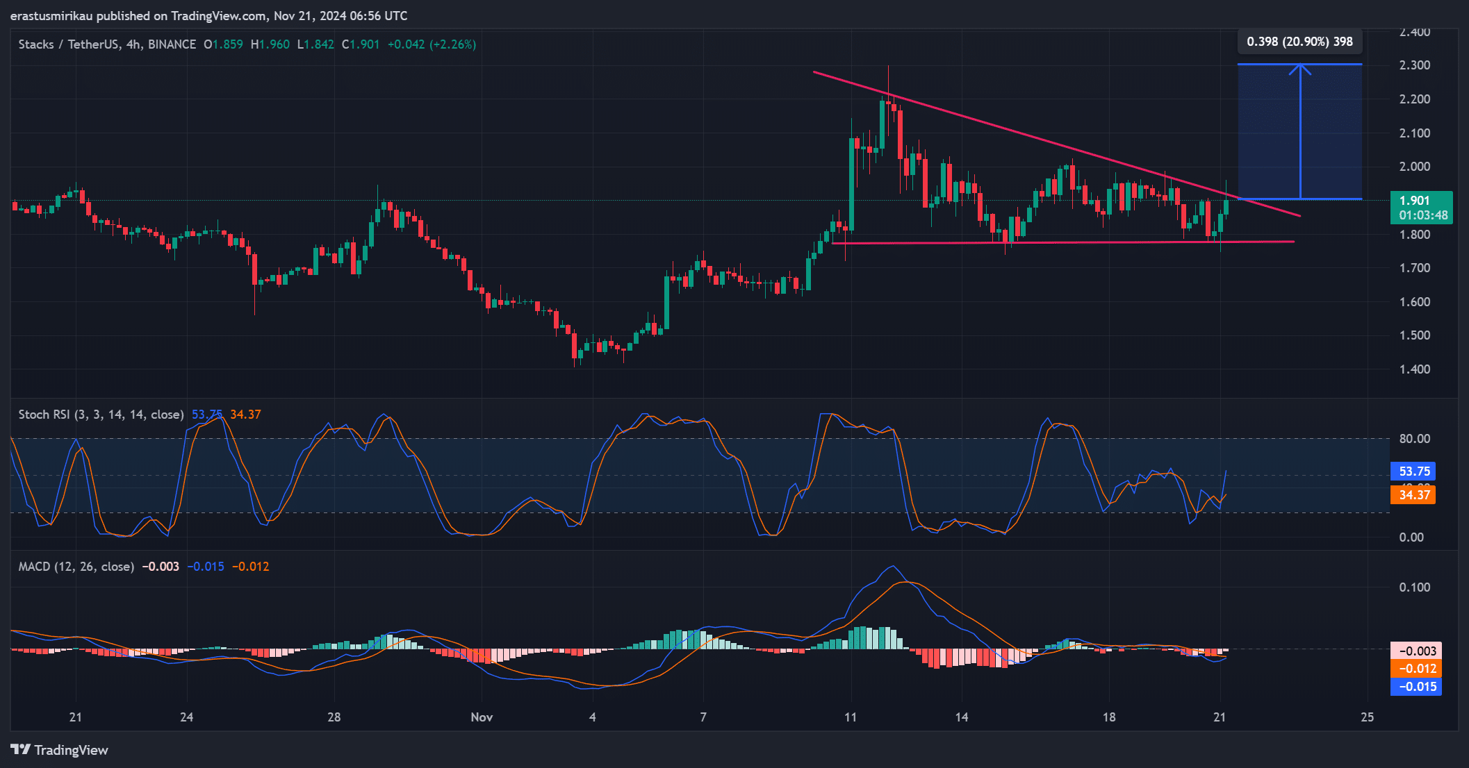Screen dimensions: 1469x768
Task: Click the 2.000 price axis label
Action: [1415, 167]
